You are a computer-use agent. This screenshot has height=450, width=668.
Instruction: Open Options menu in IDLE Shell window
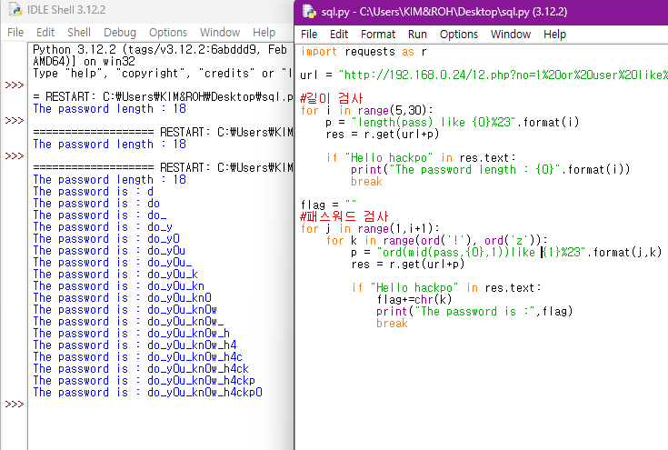click(168, 33)
